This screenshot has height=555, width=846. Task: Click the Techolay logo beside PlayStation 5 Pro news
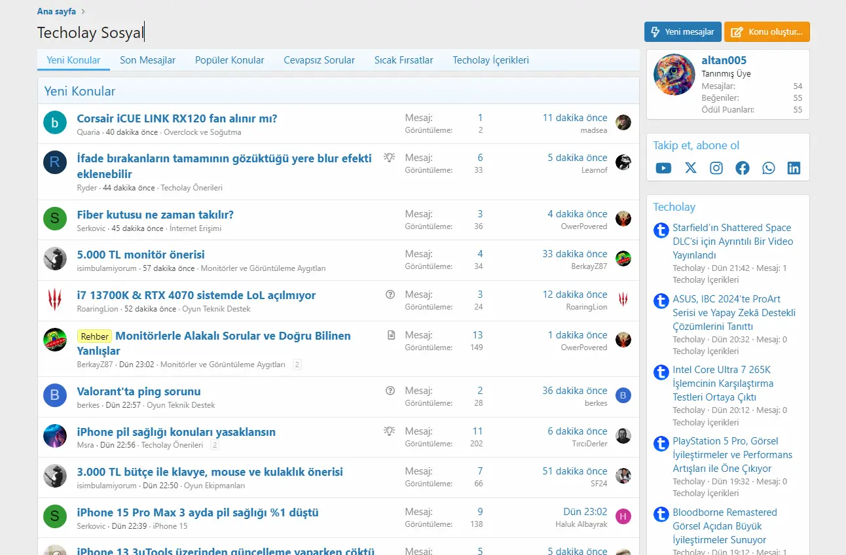pos(661,444)
